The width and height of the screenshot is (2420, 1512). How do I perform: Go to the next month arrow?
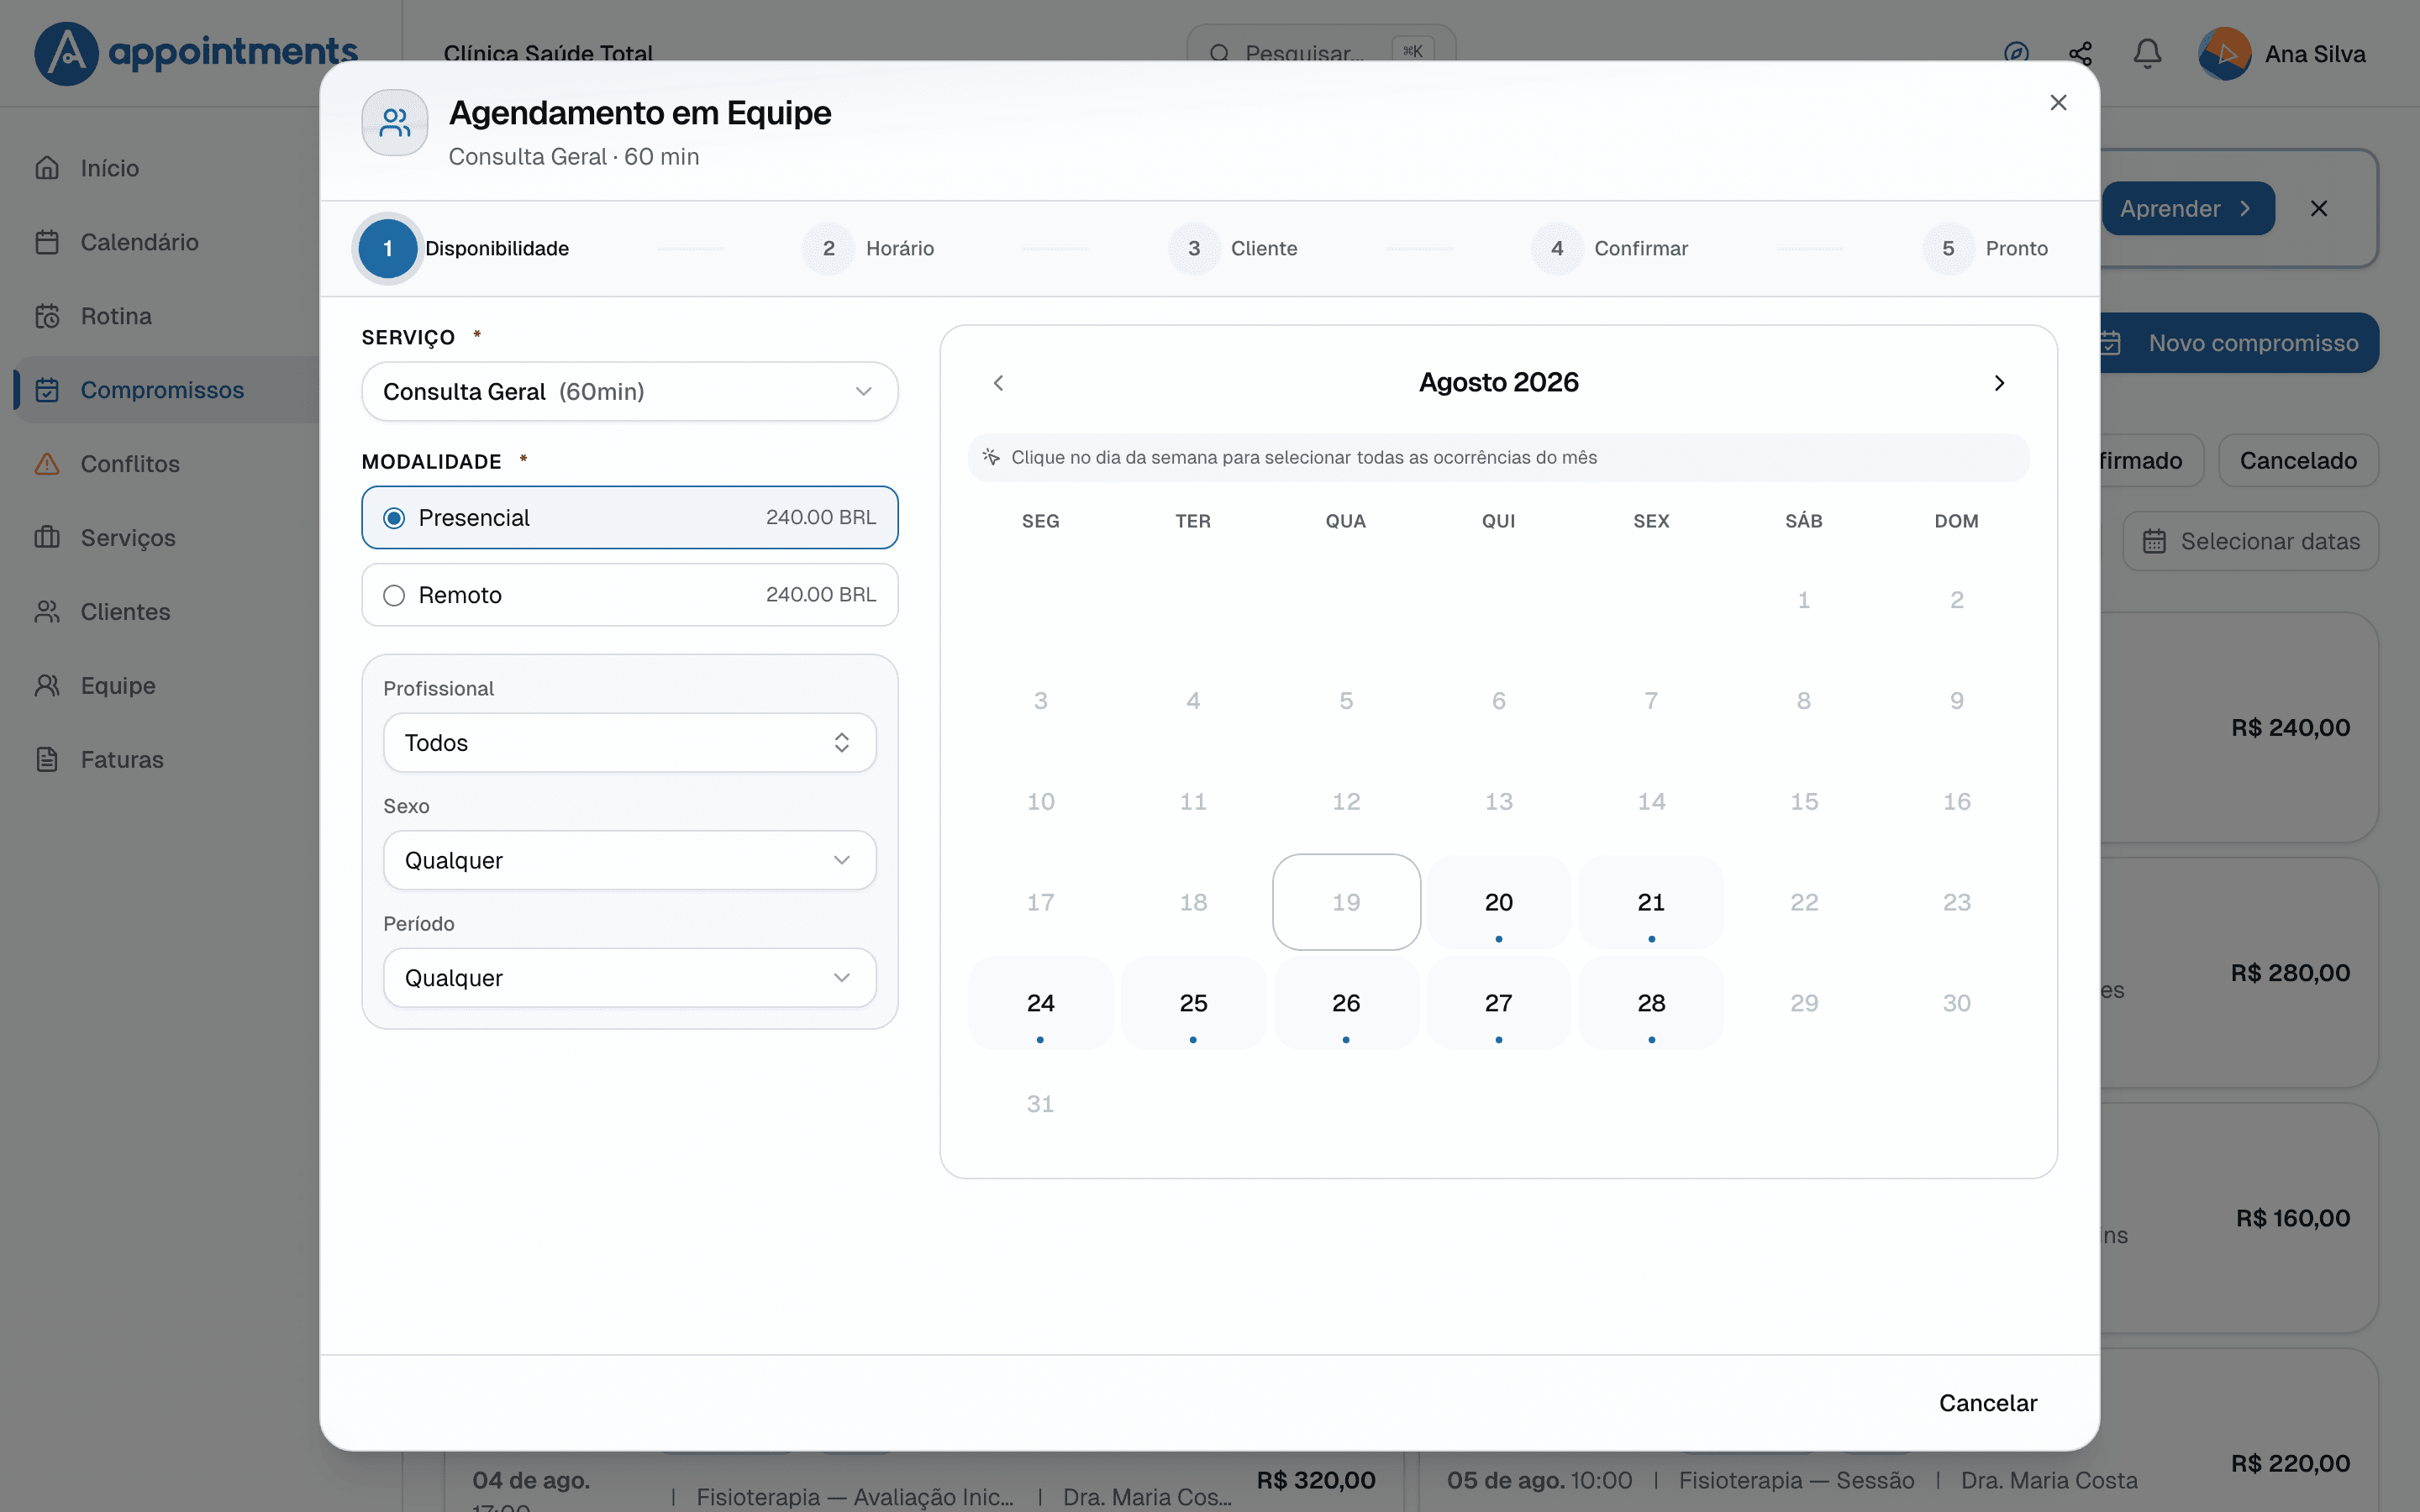tap(1999, 383)
